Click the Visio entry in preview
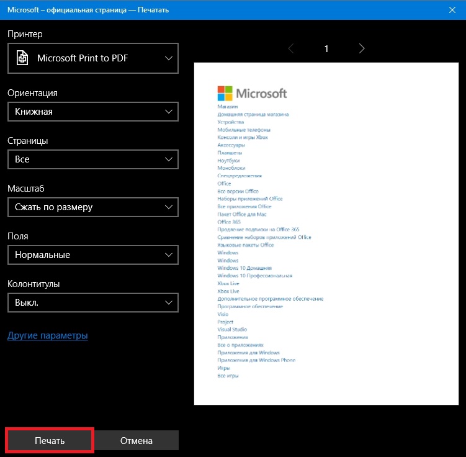This screenshot has width=466, height=457. tap(223, 314)
